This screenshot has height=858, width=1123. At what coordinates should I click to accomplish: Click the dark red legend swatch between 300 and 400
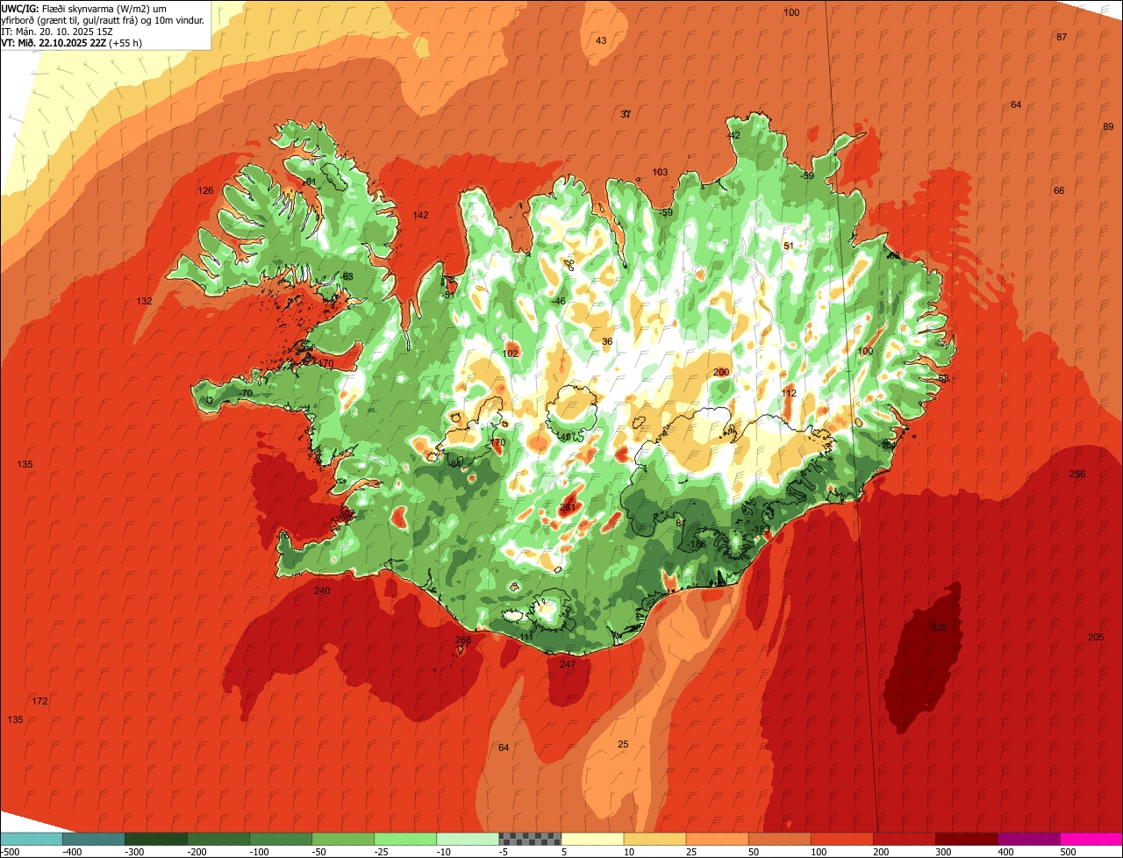click(967, 839)
